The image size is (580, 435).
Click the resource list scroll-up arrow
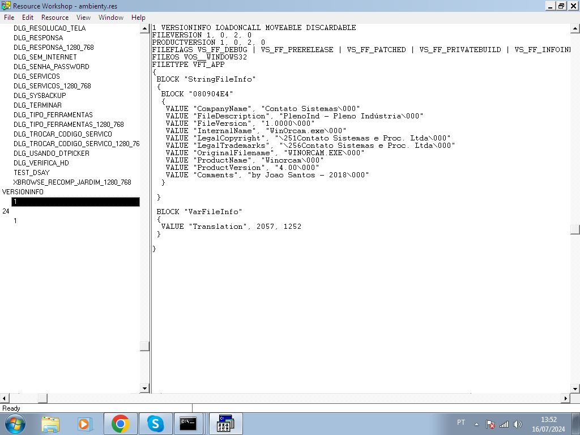144,28
